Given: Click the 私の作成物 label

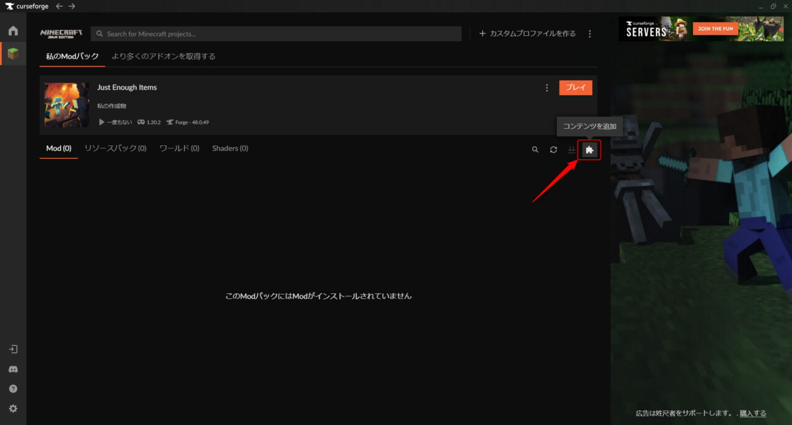Looking at the screenshot, I should [x=111, y=106].
